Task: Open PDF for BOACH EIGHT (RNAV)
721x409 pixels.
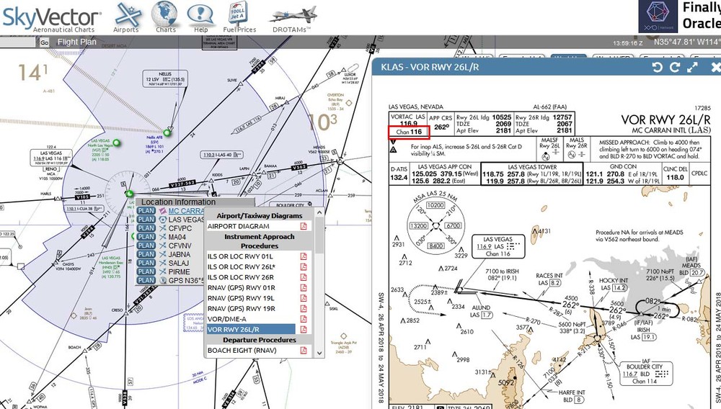Action: point(304,350)
